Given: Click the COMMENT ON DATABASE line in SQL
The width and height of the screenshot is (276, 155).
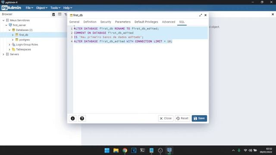Looking at the screenshot, I should point(103,33).
